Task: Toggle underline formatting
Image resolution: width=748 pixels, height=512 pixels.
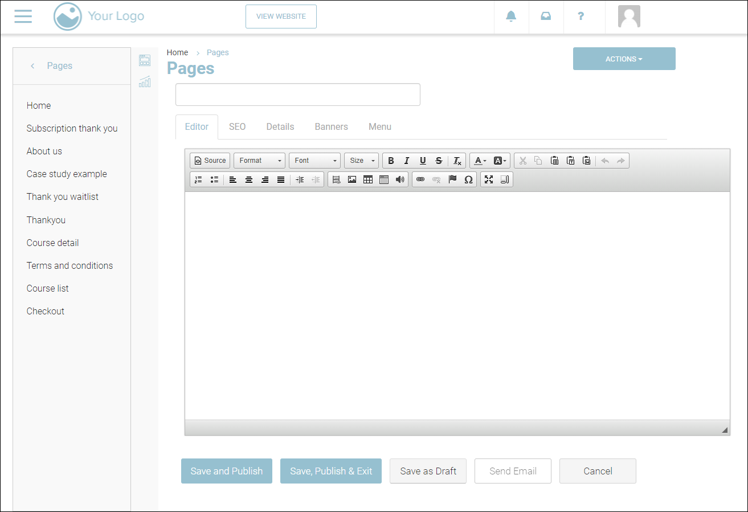Action: [423, 161]
